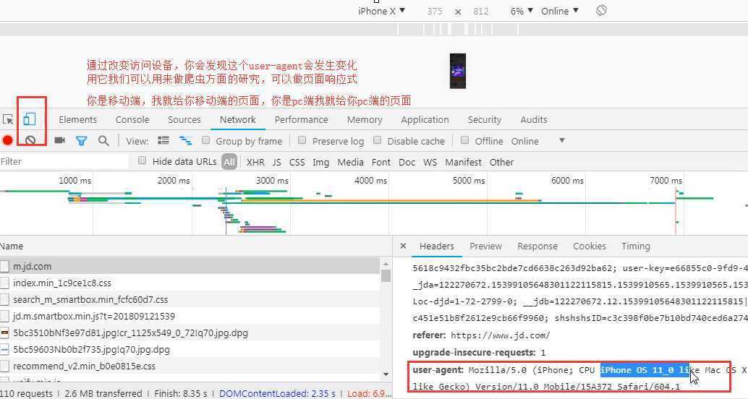
Task: Clear the network log icon
Action: coord(30,141)
